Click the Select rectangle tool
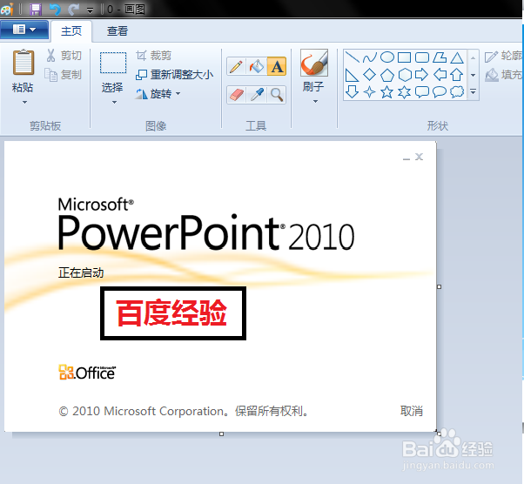 tap(113, 63)
